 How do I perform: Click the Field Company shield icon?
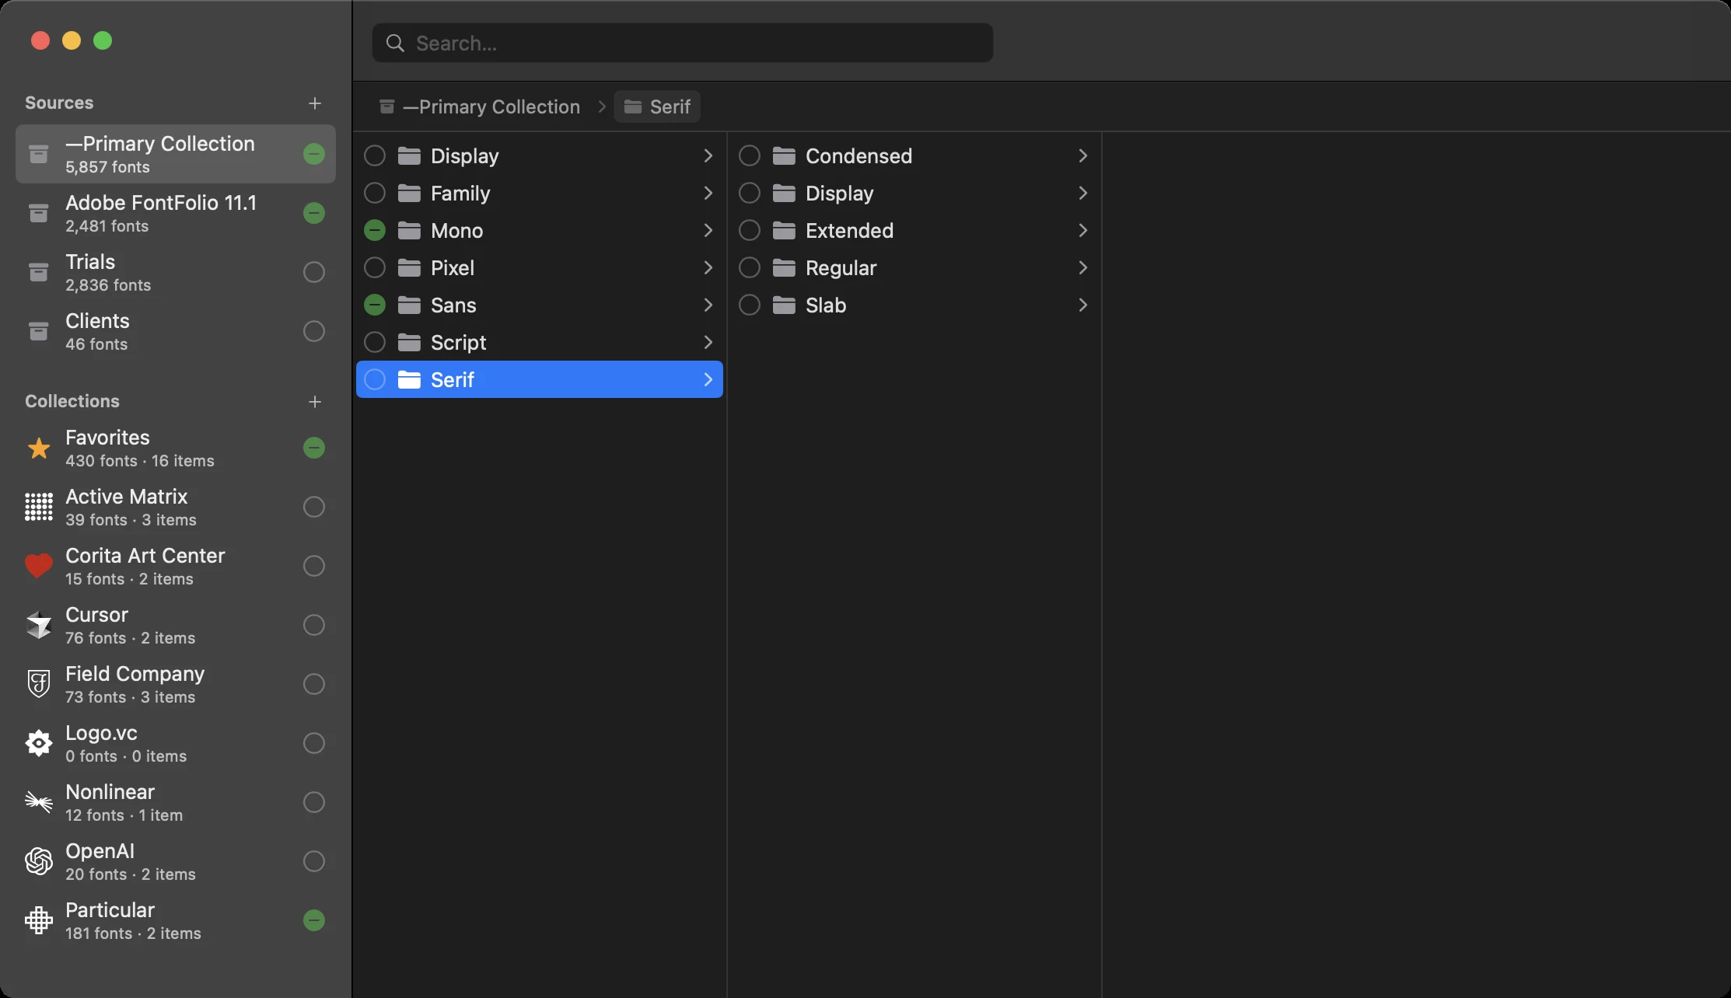pyautogui.click(x=39, y=684)
